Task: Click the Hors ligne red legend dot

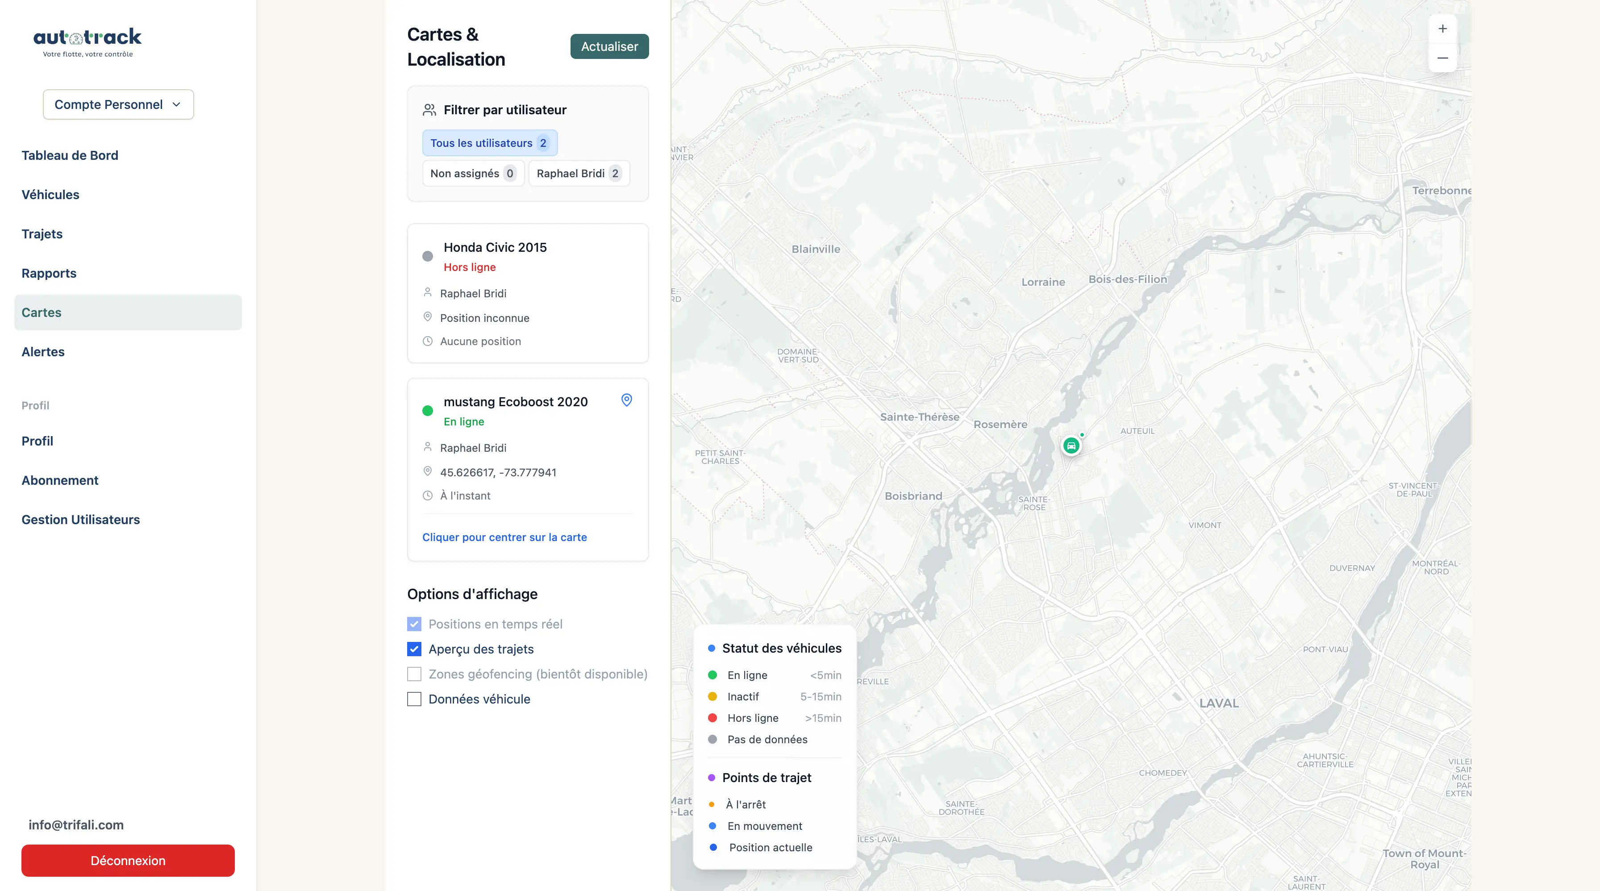Action: 712,718
